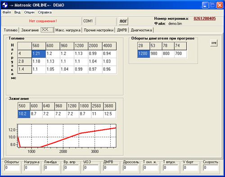Viewport: 225px width, 177px height.
Task: Select warm-up RPM cell 700
Action: (x=180, y=54)
